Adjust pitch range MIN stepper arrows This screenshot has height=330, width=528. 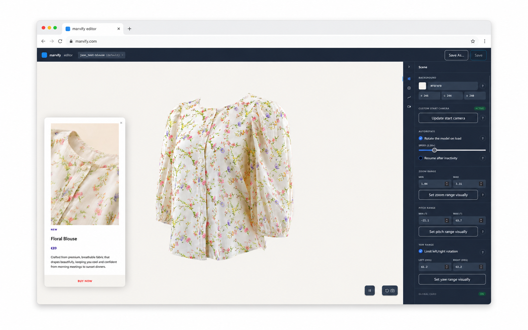(446, 220)
